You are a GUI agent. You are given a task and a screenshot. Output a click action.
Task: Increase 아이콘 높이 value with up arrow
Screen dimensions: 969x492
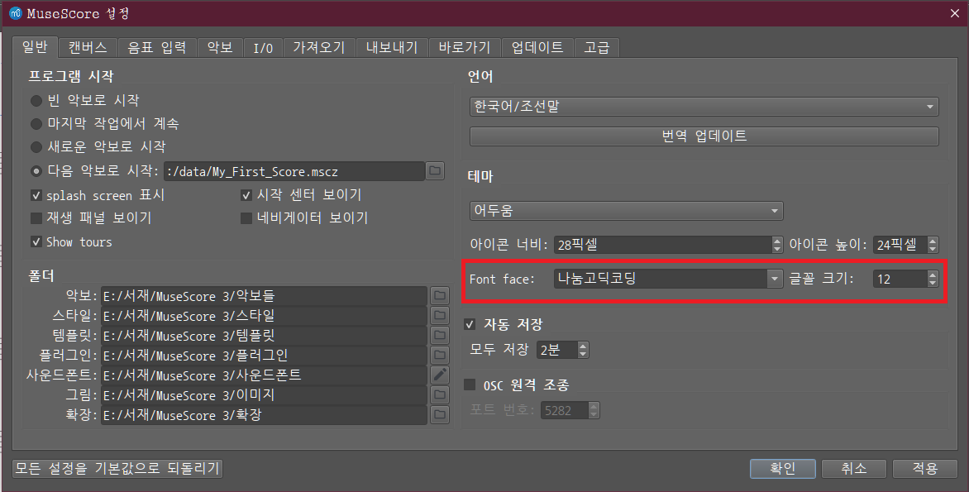[x=933, y=241]
